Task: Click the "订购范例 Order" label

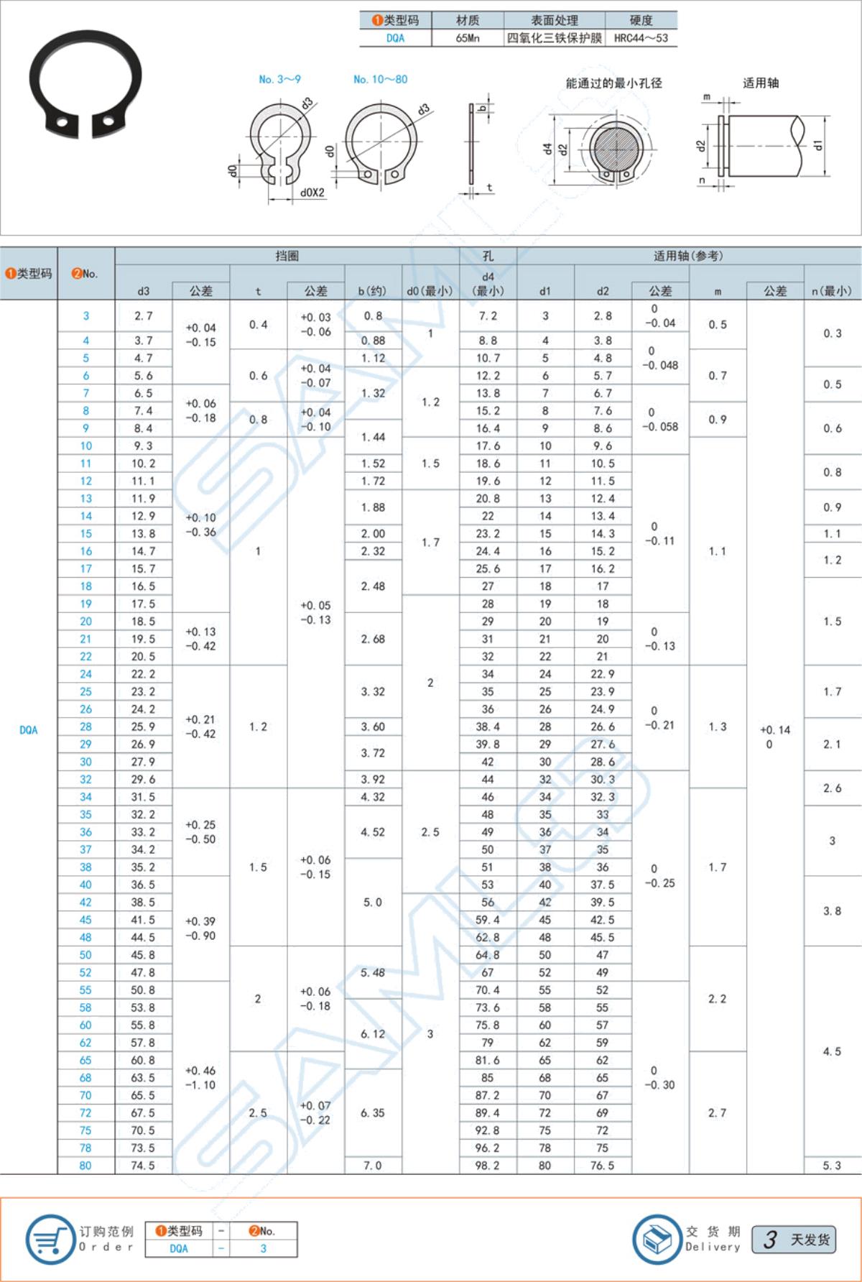Action: 107,1239
